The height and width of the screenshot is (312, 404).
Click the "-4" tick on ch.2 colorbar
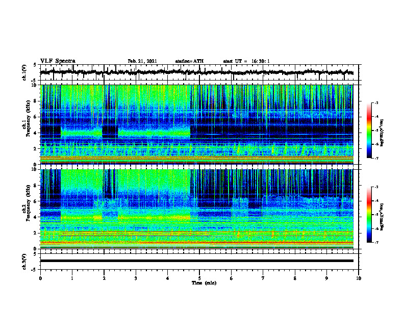(376, 201)
